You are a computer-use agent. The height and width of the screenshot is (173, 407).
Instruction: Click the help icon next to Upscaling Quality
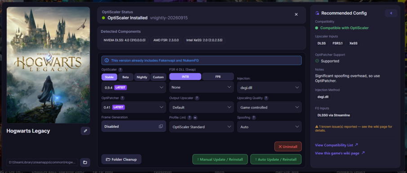(266, 98)
